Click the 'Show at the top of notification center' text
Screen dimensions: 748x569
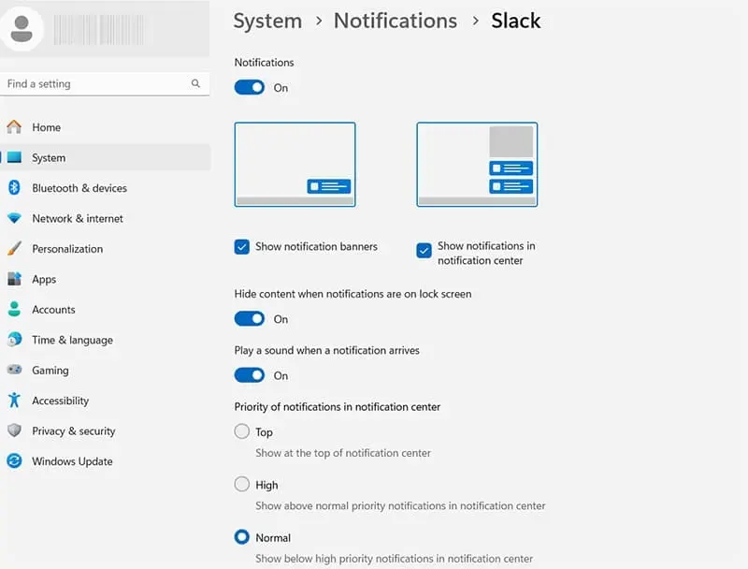(x=343, y=453)
